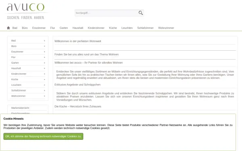Click the Exklusive Angebote und Schnäppchen heading

[x=77, y=85]
